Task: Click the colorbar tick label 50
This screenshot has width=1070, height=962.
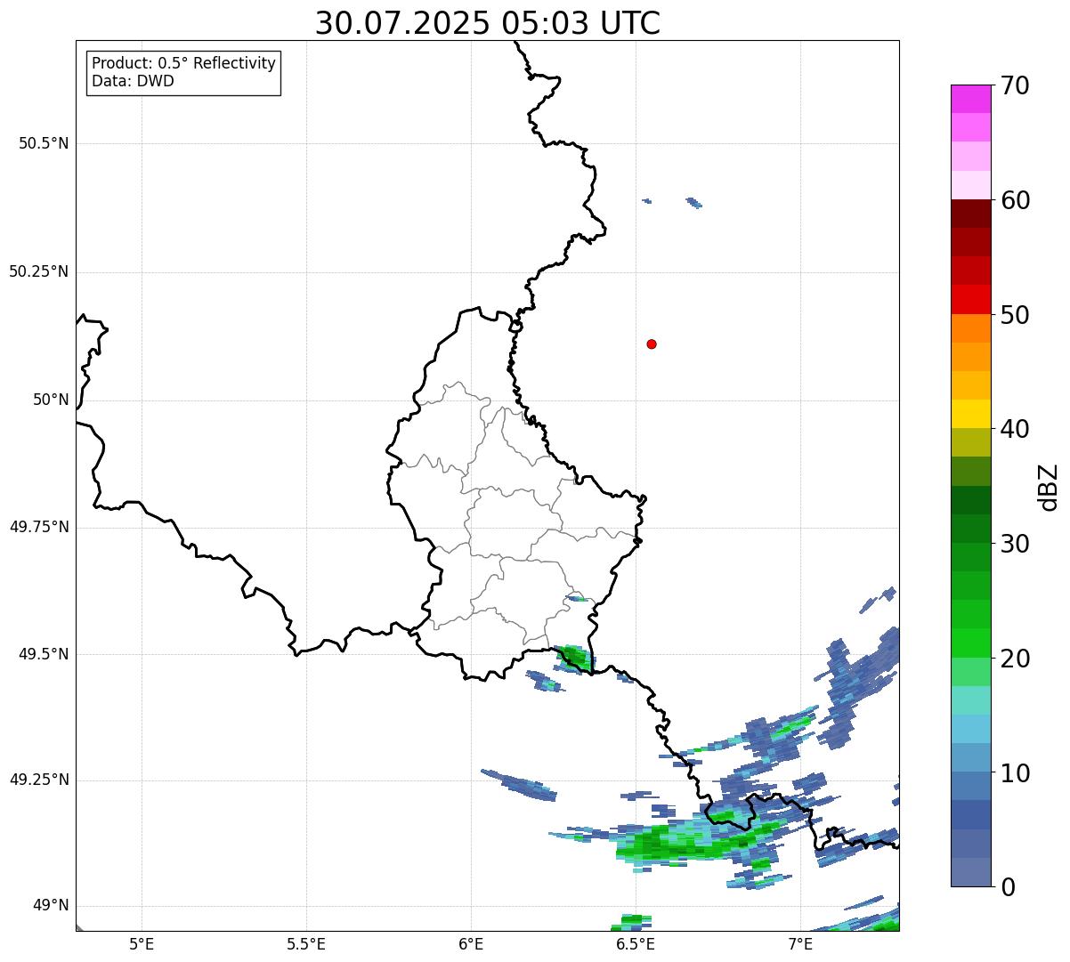Action: point(1016,315)
